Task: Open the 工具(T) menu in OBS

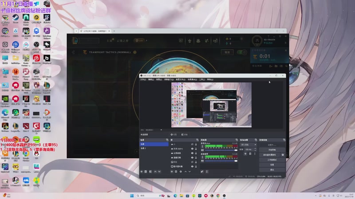Action: pos(202,80)
